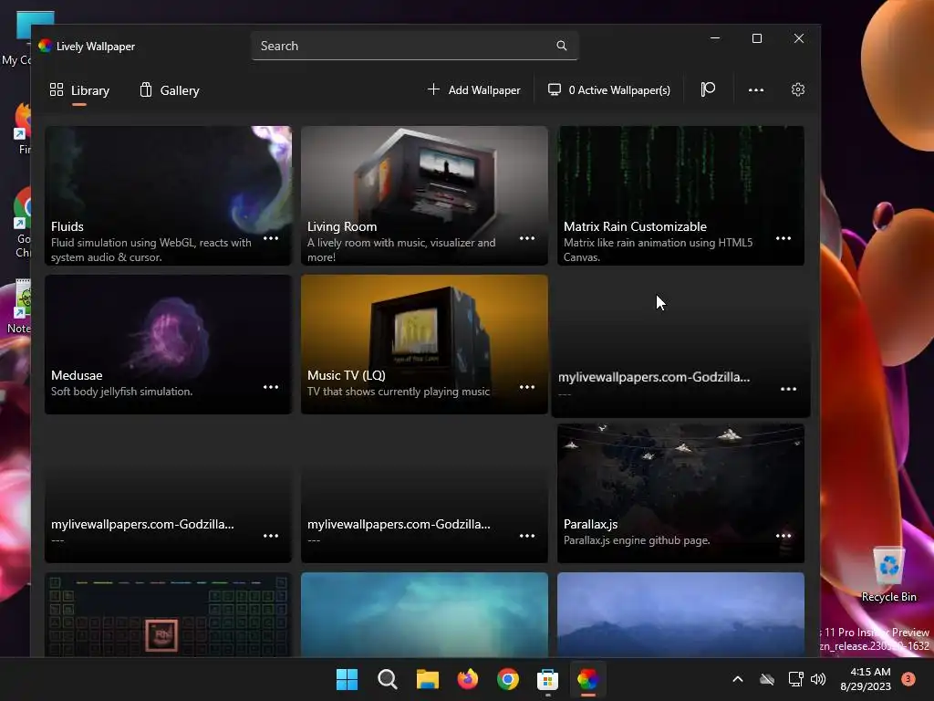The width and height of the screenshot is (934, 701).
Task: Click the Gallery bag icon
Action: coord(146,89)
